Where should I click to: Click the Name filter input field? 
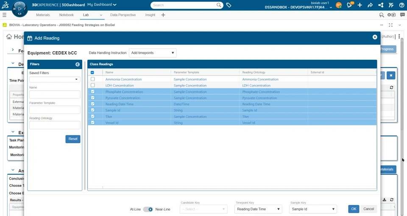(x=55, y=94)
